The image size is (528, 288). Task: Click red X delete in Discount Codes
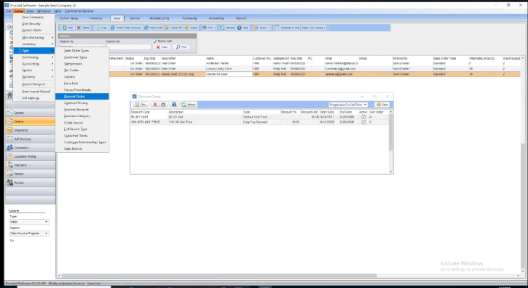(x=155, y=105)
